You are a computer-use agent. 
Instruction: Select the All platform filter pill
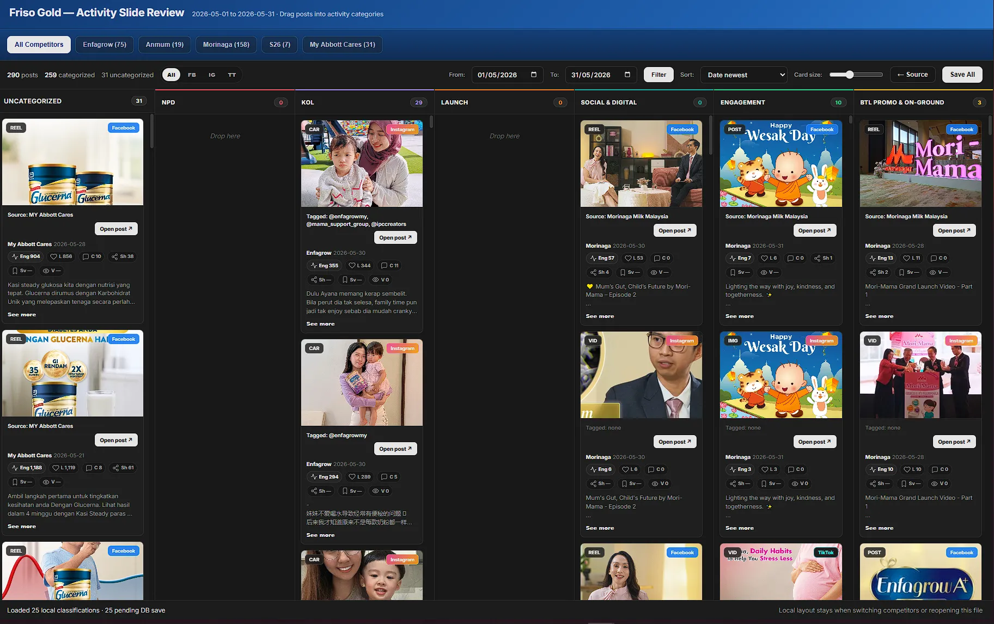(x=172, y=75)
